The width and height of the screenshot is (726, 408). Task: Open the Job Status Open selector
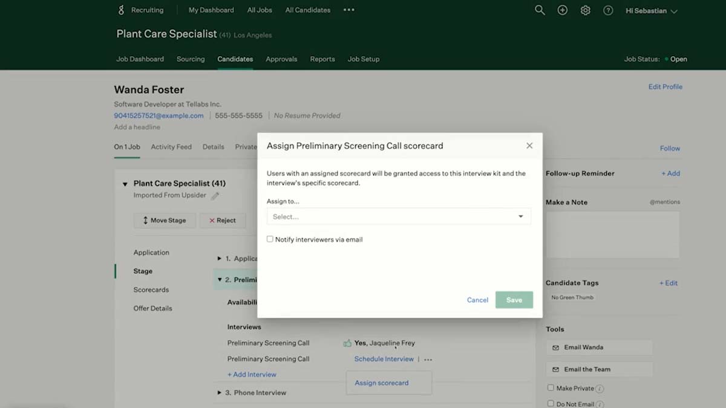[x=675, y=59]
